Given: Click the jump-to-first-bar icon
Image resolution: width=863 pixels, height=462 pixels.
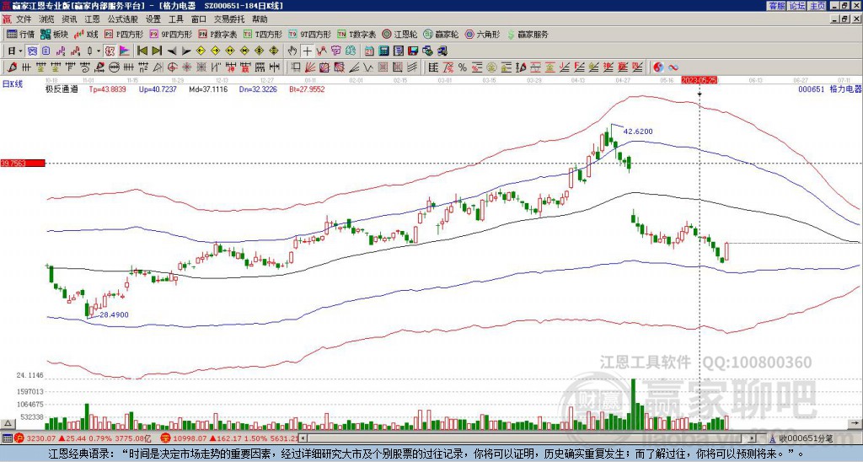Looking at the screenshot, I should [142, 51].
